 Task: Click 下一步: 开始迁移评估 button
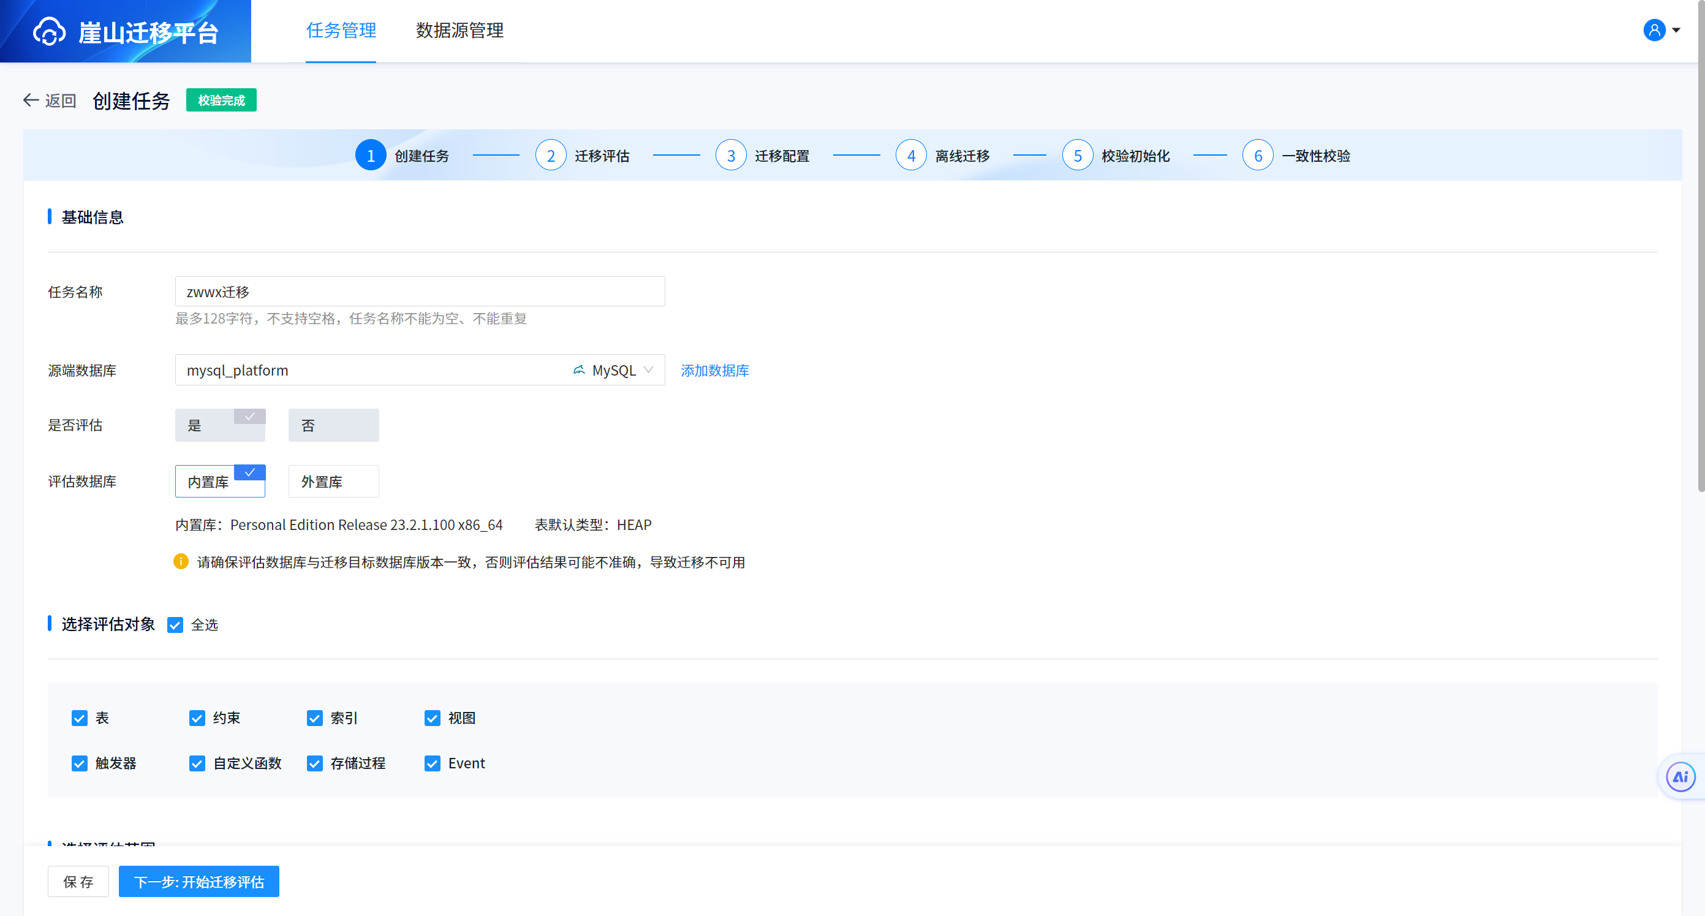pos(198,882)
